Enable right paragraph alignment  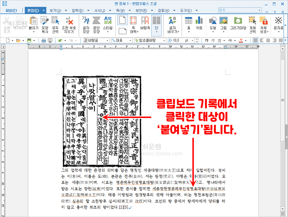click(x=274, y=40)
